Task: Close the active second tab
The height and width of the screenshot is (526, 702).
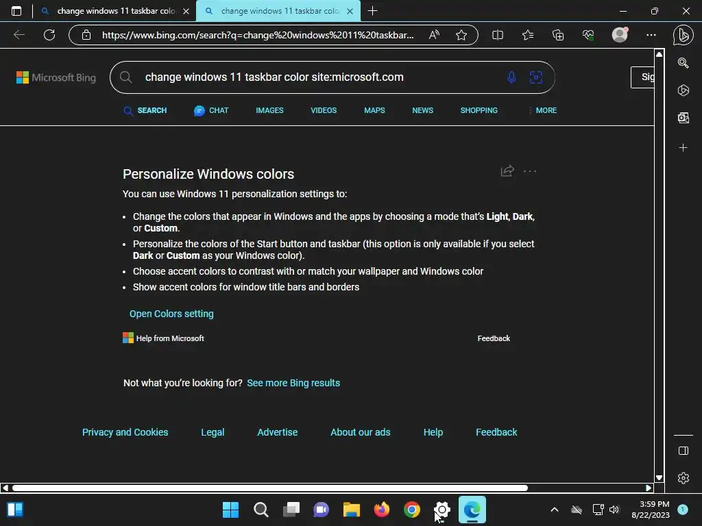Action: 350,11
